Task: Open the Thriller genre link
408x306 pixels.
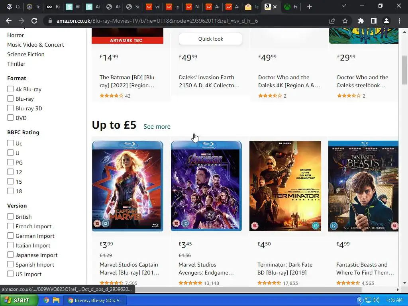Action: coord(16,64)
